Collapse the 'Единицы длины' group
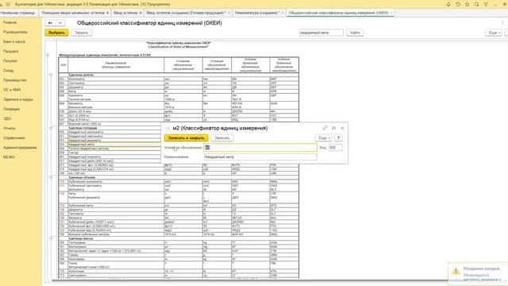This screenshot has width=508, height=286. 51,75
